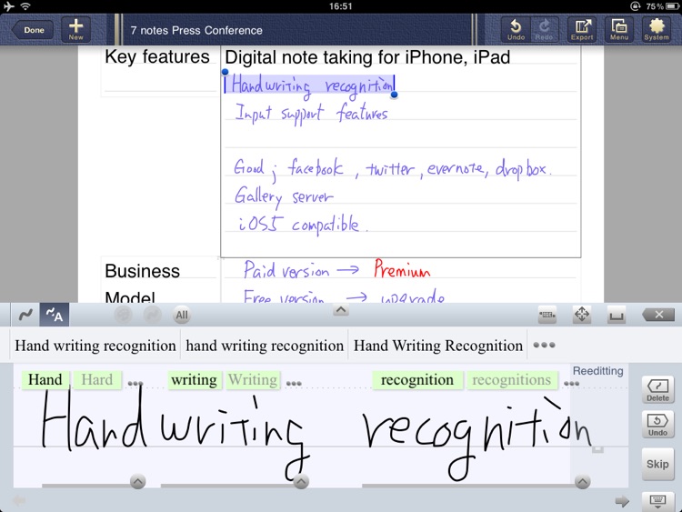Show more sentence candidates via ellipsis
This screenshot has width=682, height=512.
click(x=544, y=345)
